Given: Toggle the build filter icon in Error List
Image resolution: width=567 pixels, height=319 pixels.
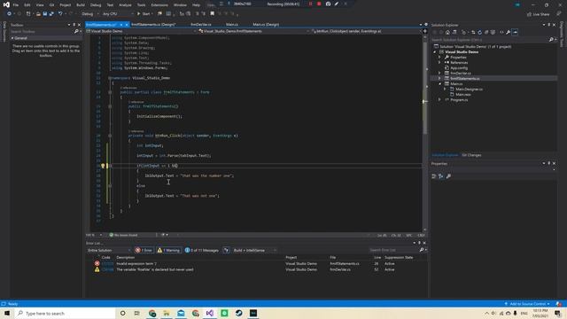Looking at the screenshot, I should coord(226,250).
